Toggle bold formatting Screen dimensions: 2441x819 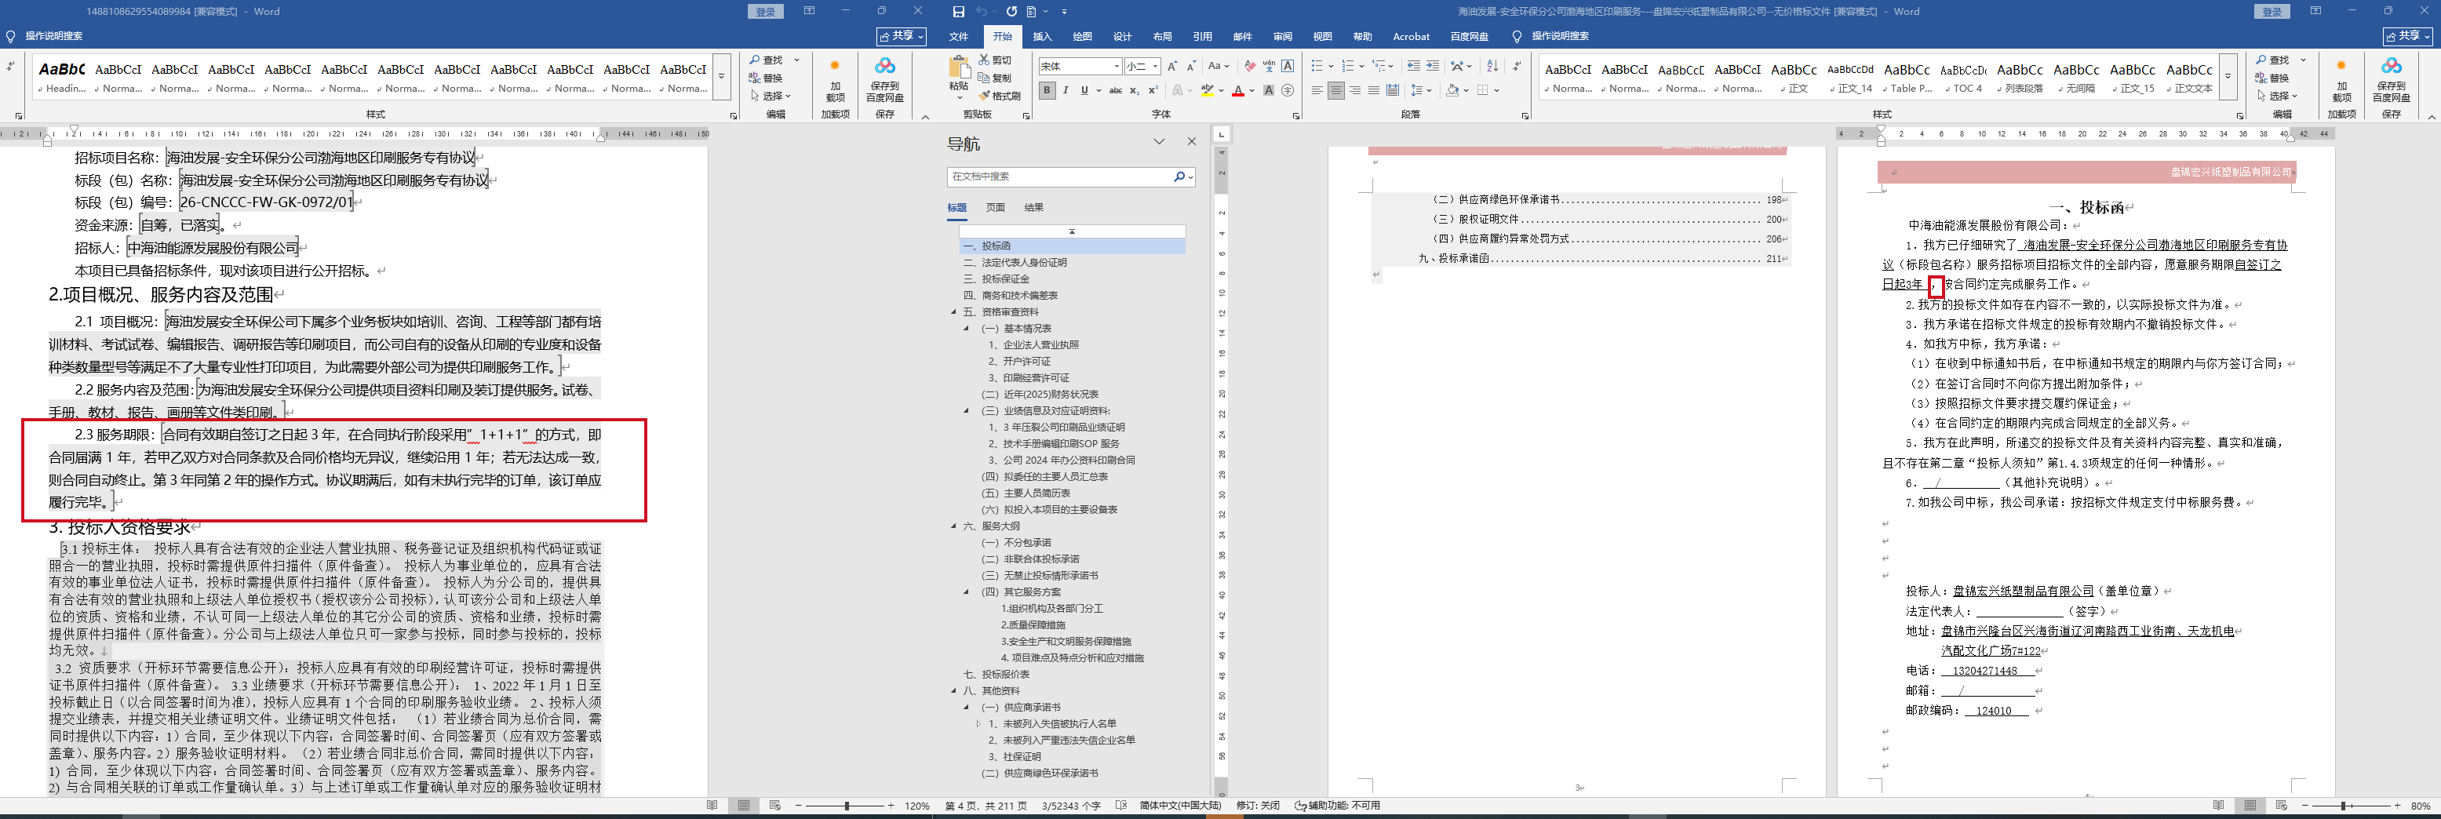(x=1047, y=91)
